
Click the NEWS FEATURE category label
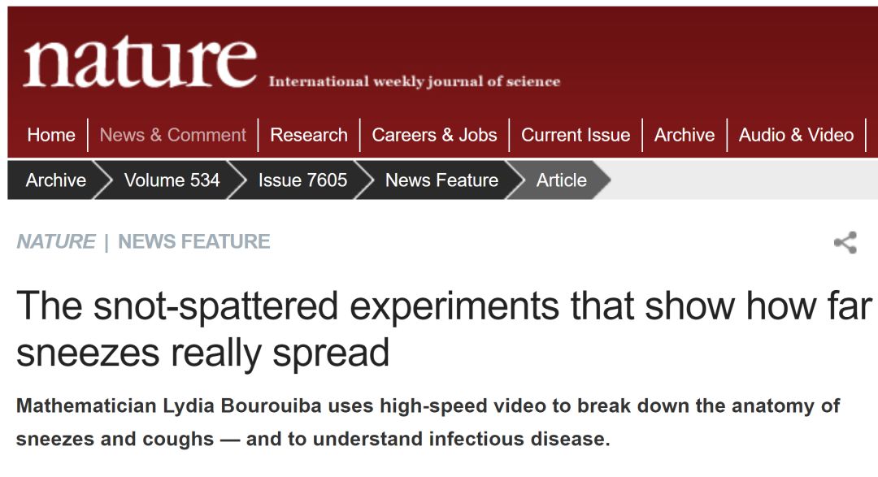(194, 242)
